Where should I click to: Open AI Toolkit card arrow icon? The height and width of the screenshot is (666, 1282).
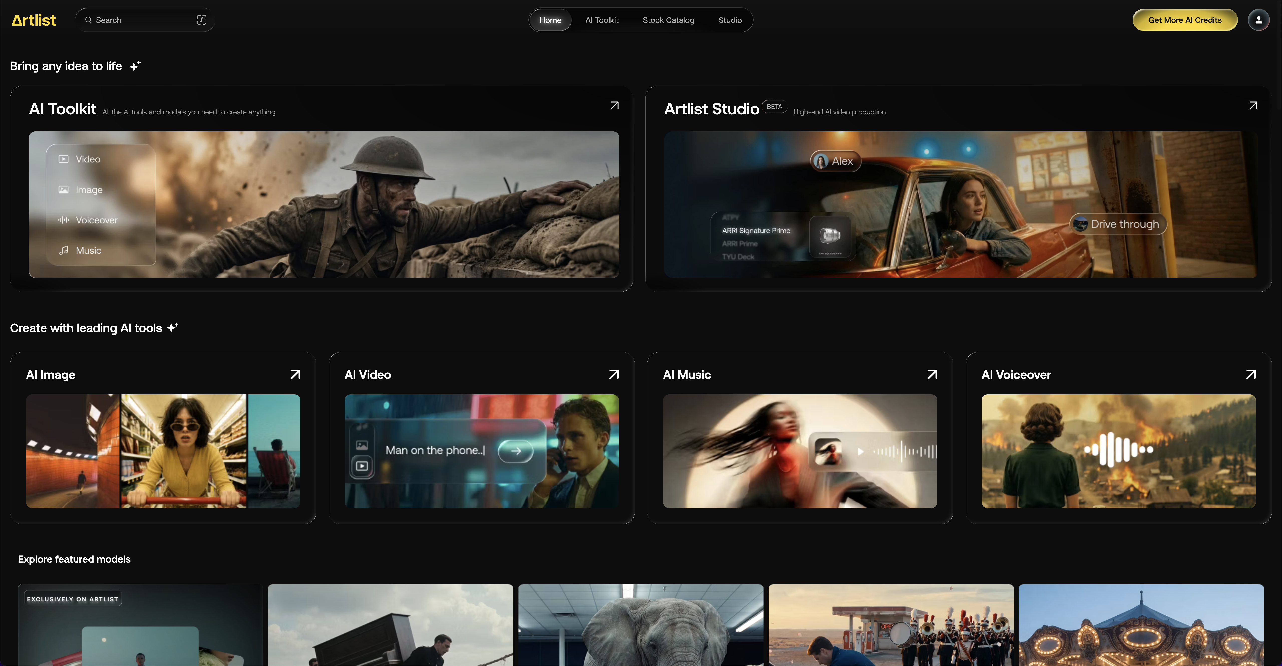(x=615, y=105)
